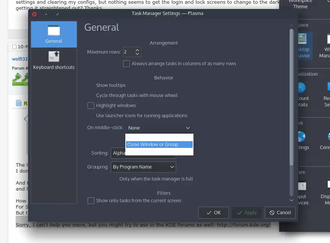This screenshot has height=243, width=330.
Task: Click the blue document icon beside the reply title
Action: click(19, 103)
